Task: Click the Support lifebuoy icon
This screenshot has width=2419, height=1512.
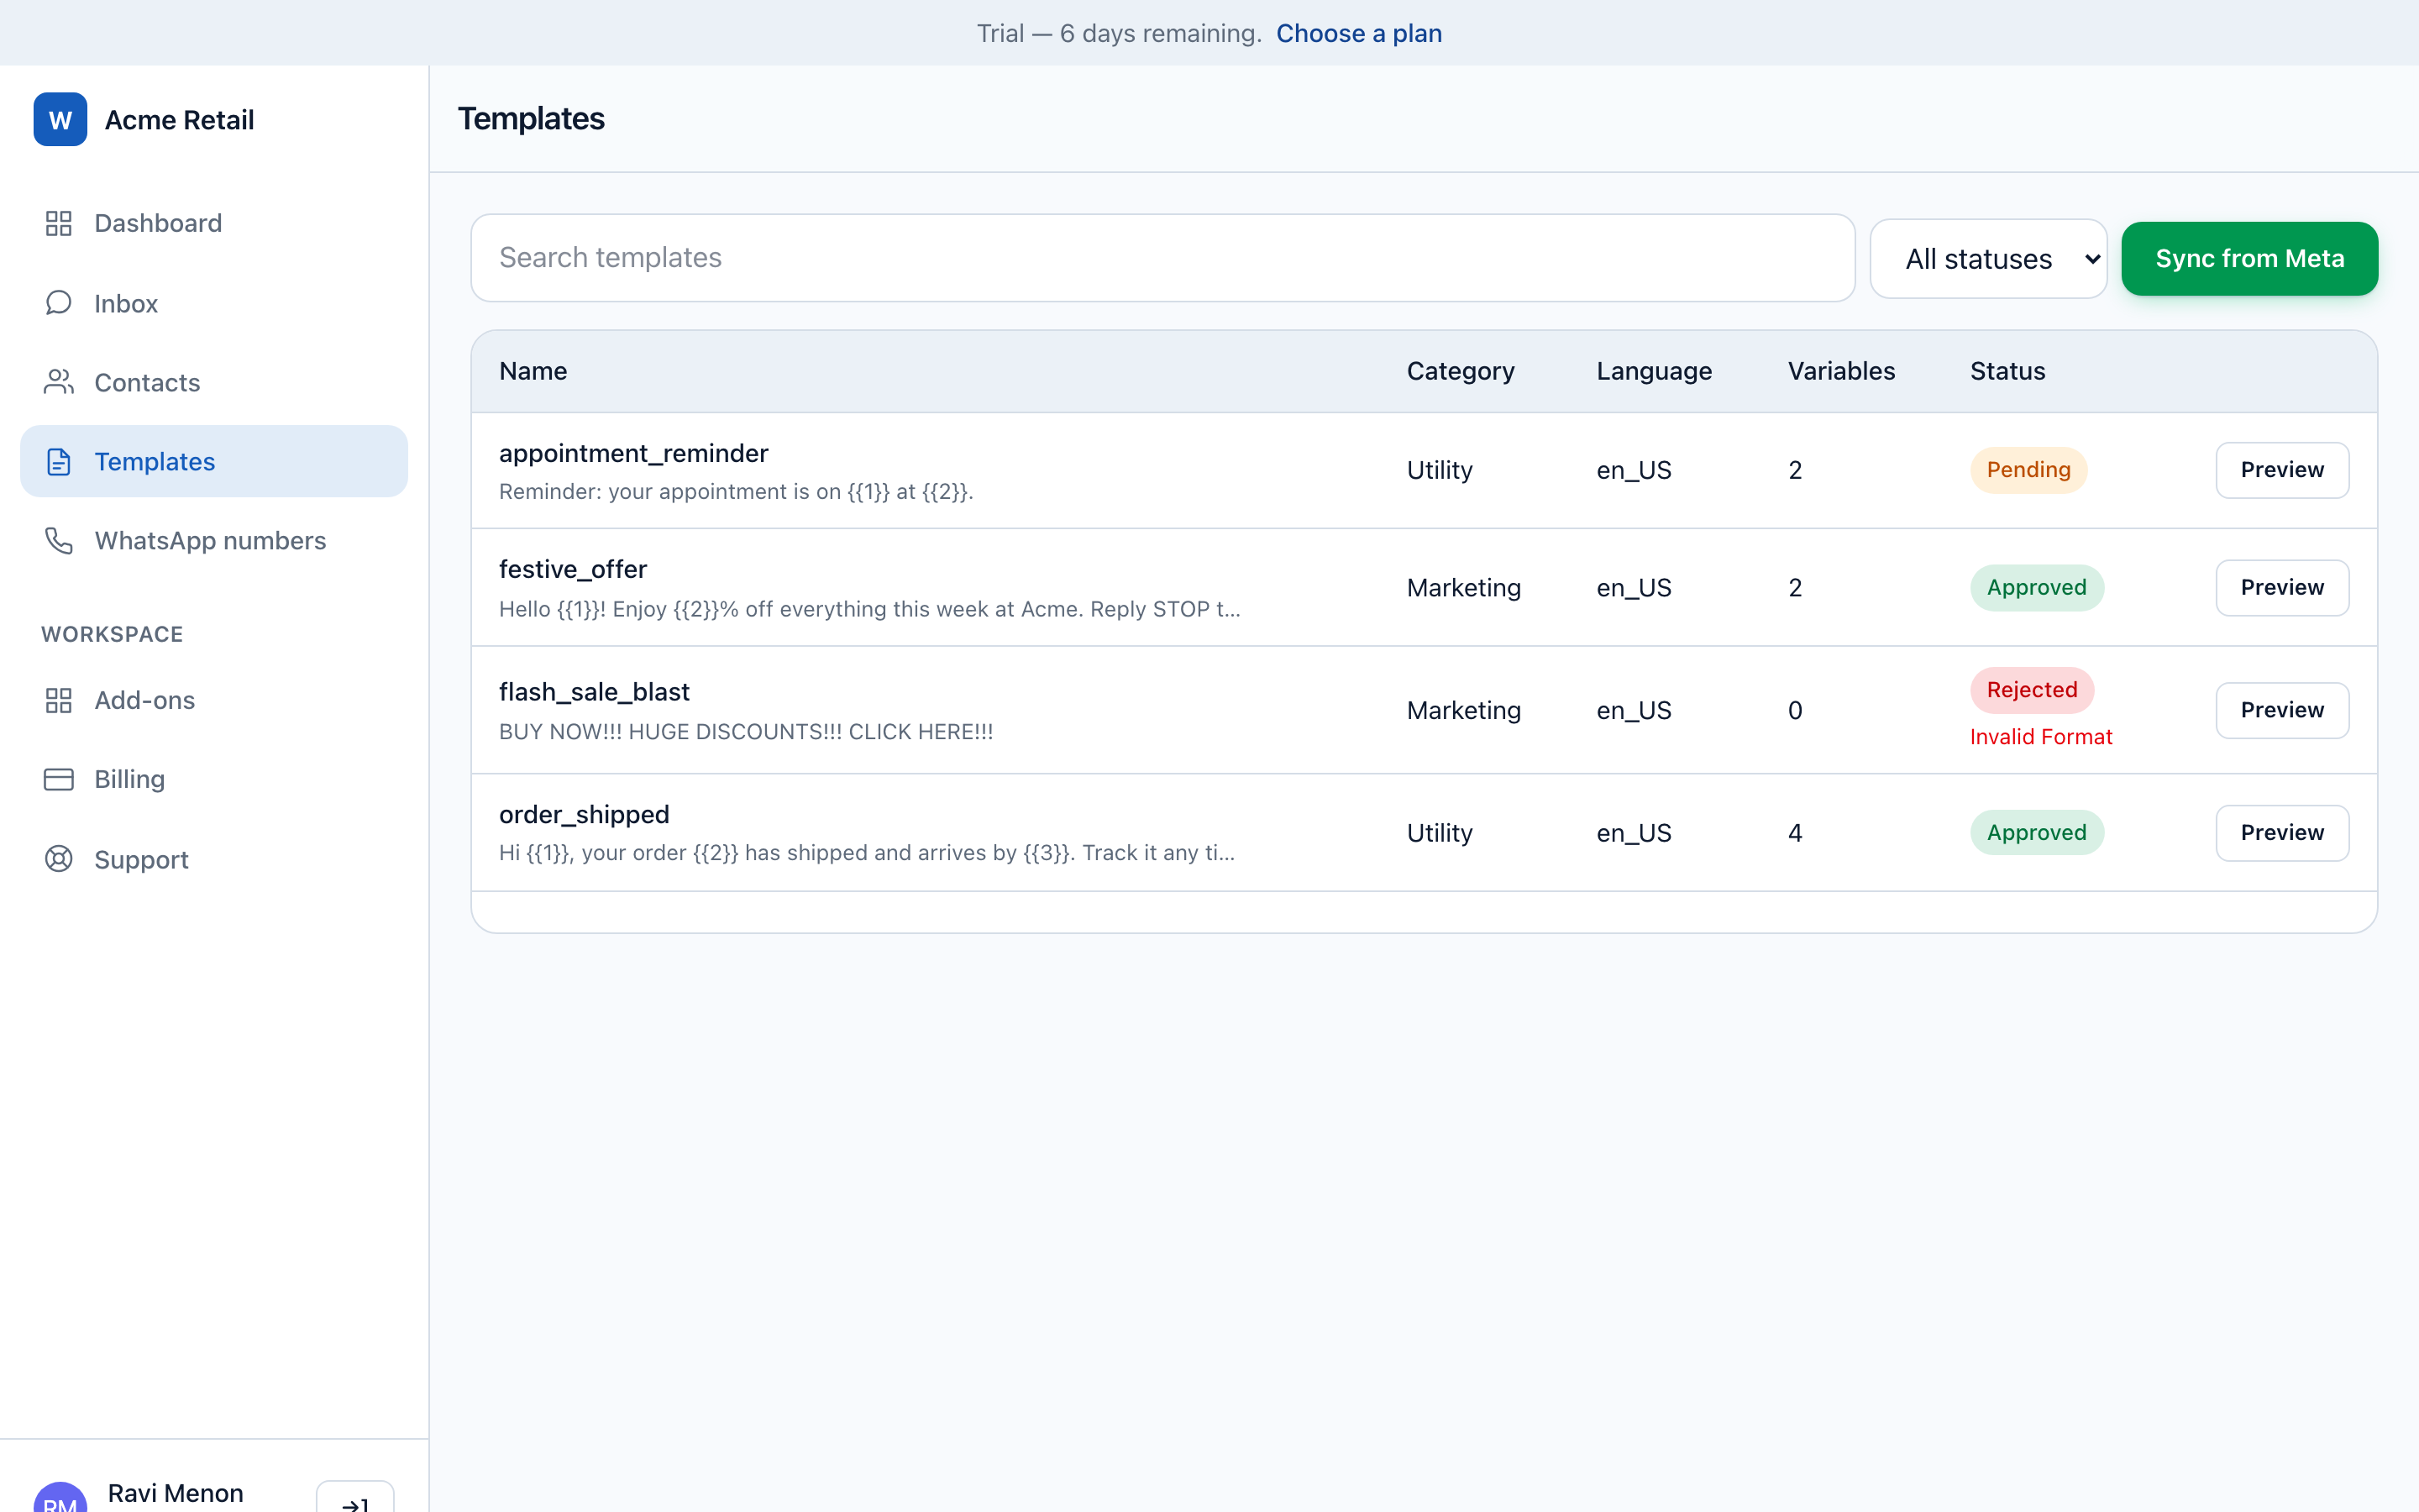Action: [59, 859]
